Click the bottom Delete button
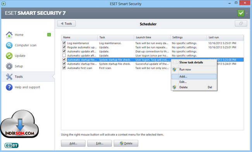 pyautogui.click(x=126, y=143)
